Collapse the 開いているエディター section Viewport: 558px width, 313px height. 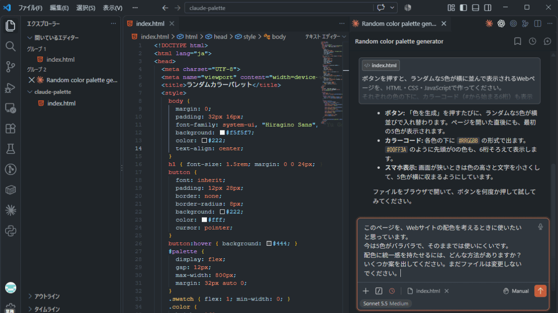(53, 38)
